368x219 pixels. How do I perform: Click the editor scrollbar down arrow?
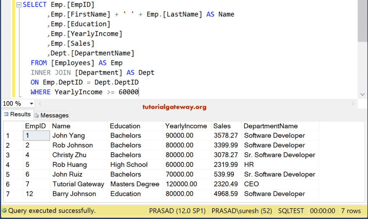[x=363, y=94]
